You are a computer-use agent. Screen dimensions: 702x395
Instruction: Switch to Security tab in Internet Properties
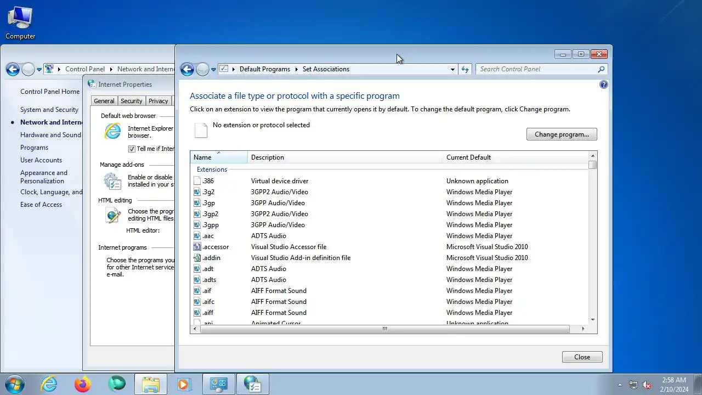coord(131,101)
